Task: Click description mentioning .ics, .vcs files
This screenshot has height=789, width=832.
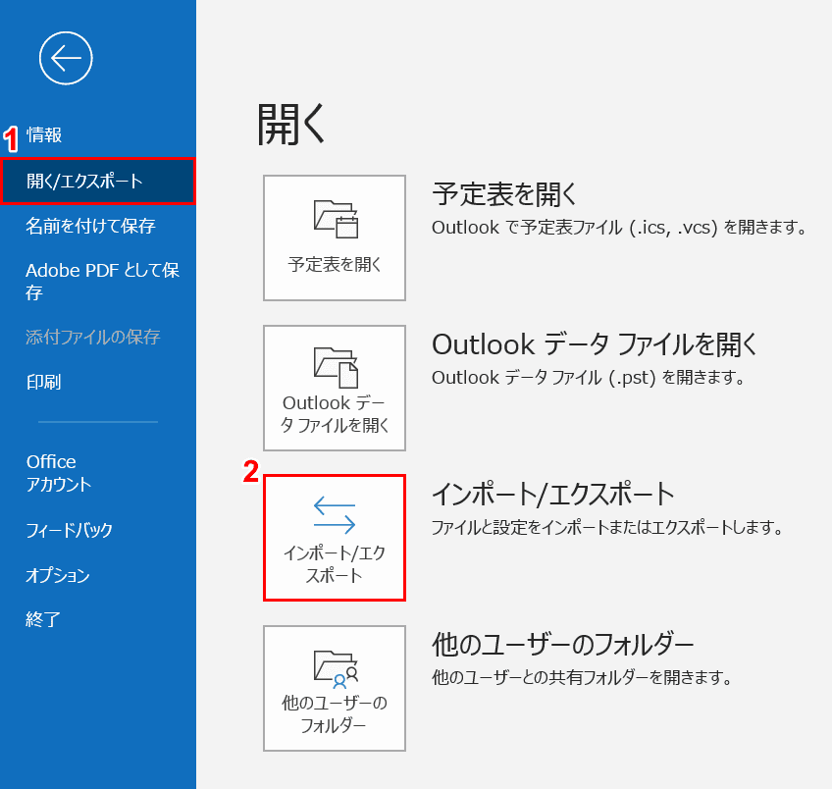Action: pyautogui.click(x=619, y=228)
